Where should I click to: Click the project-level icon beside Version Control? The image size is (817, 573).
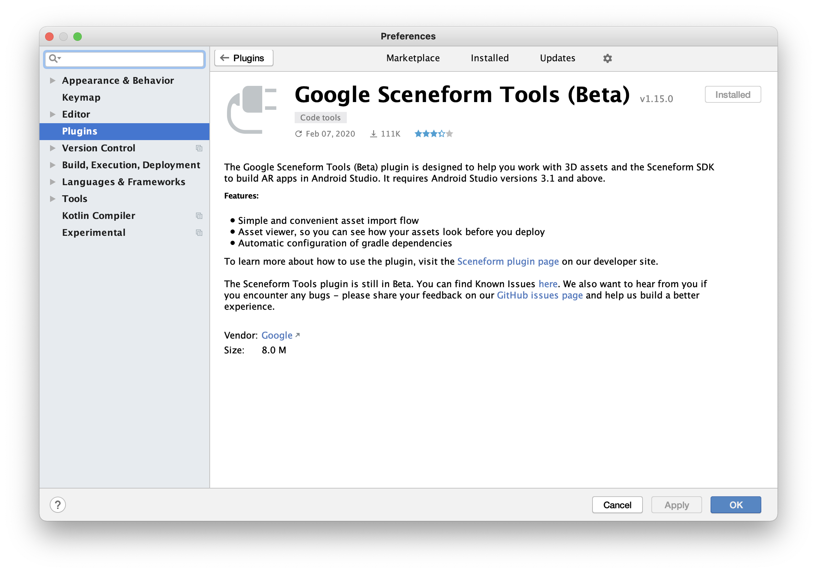199,148
